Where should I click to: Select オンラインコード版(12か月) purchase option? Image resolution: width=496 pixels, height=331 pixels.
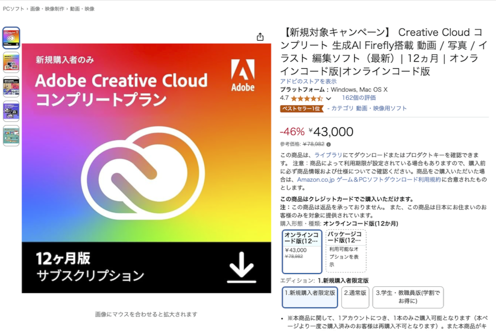coord(302,252)
